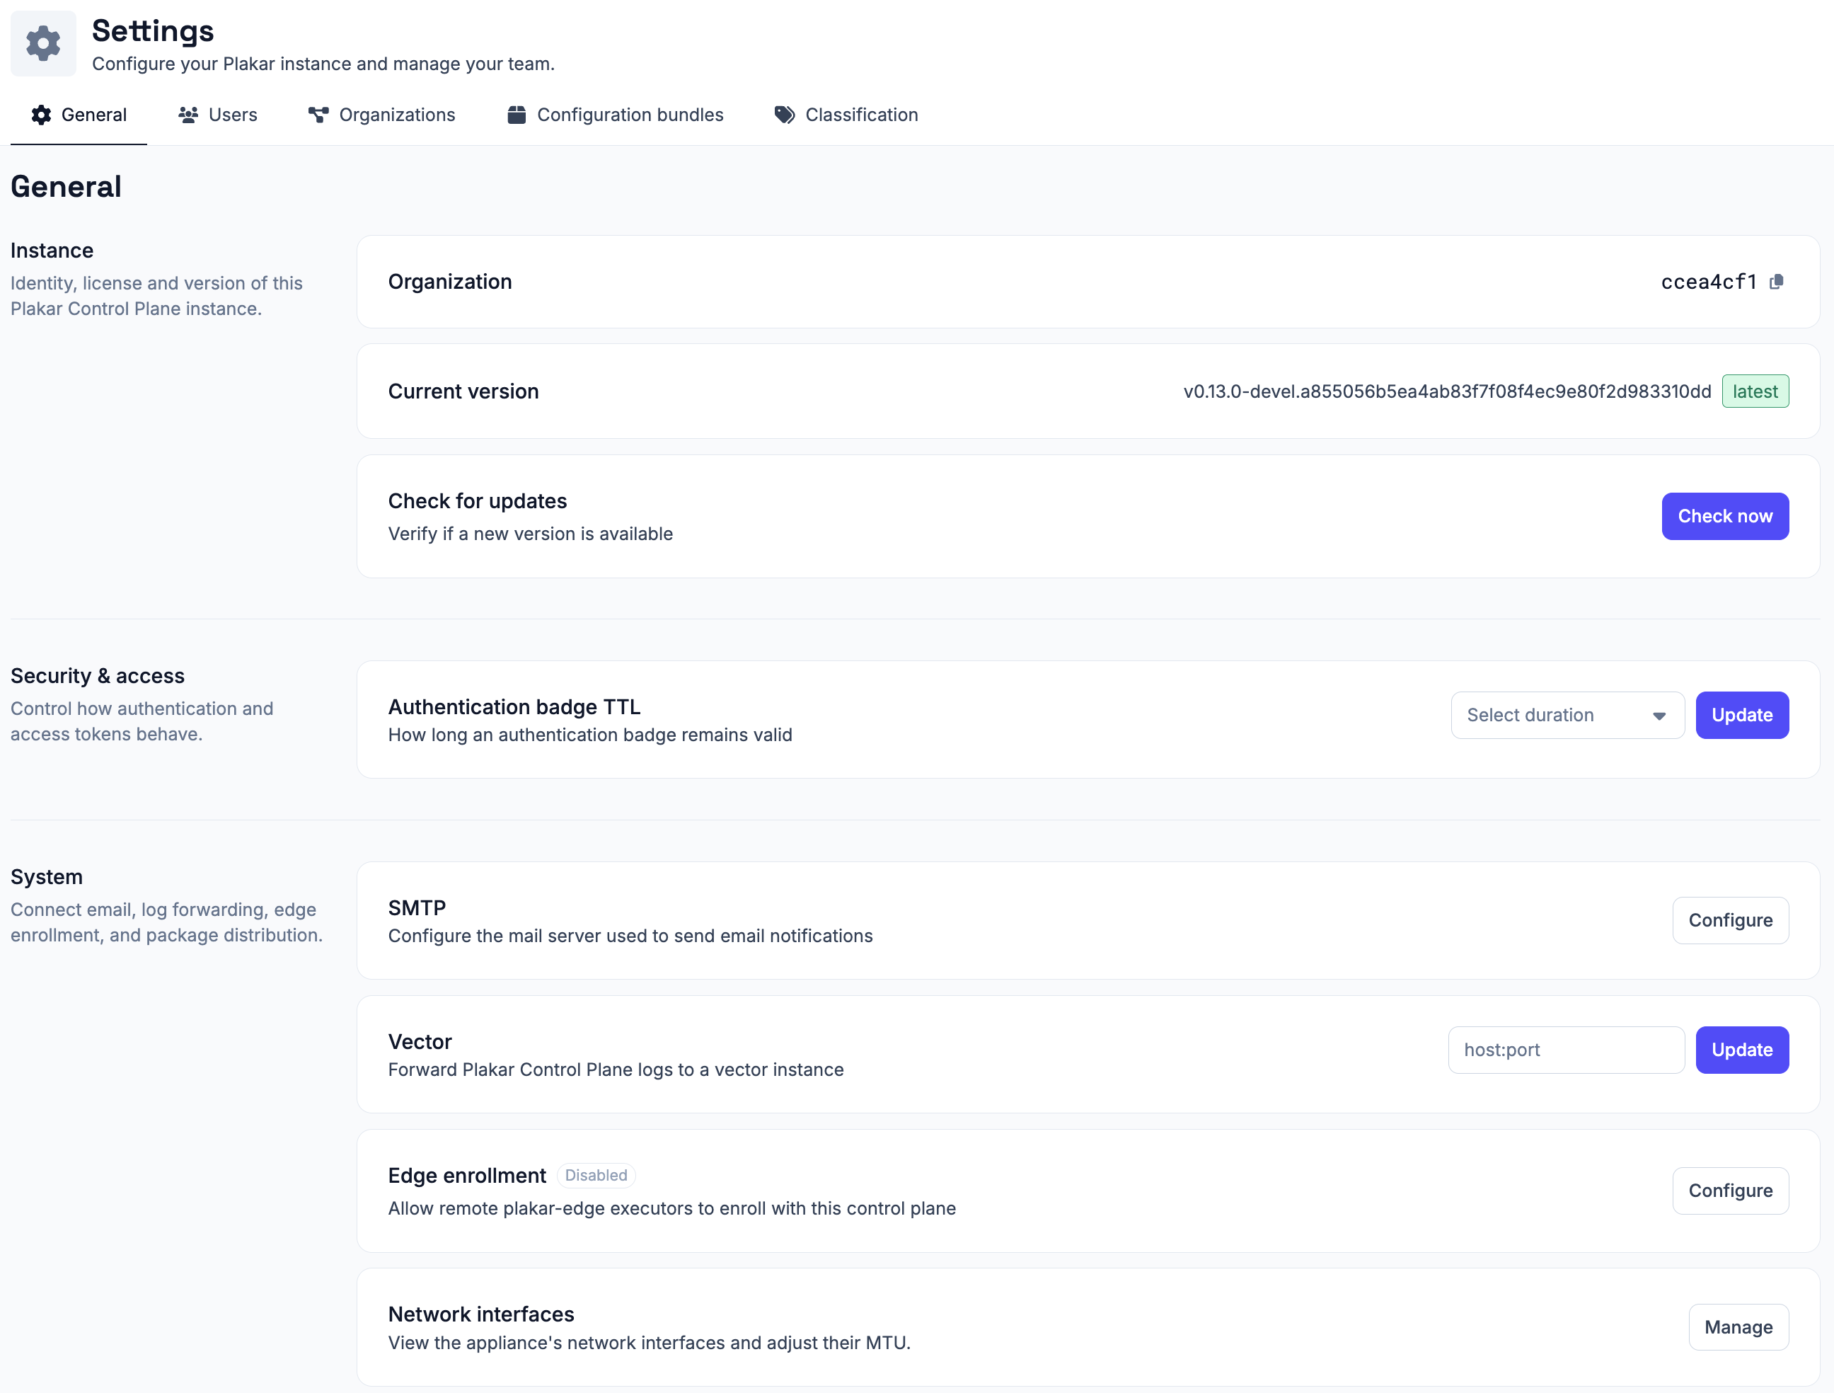Click the v0.13.0-devel version string

point(1447,391)
